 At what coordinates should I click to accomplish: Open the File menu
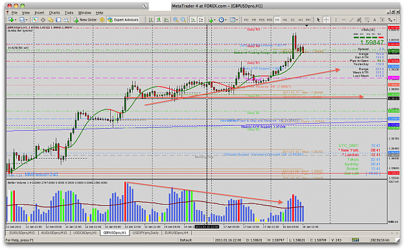click(x=14, y=12)
